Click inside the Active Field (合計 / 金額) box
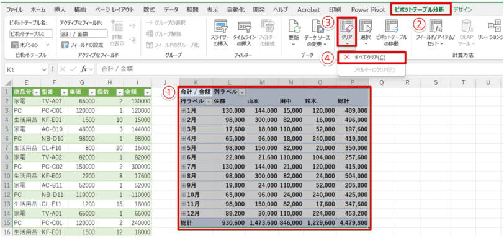The width and height of the screenshot is (504, 241). (84, 33)
